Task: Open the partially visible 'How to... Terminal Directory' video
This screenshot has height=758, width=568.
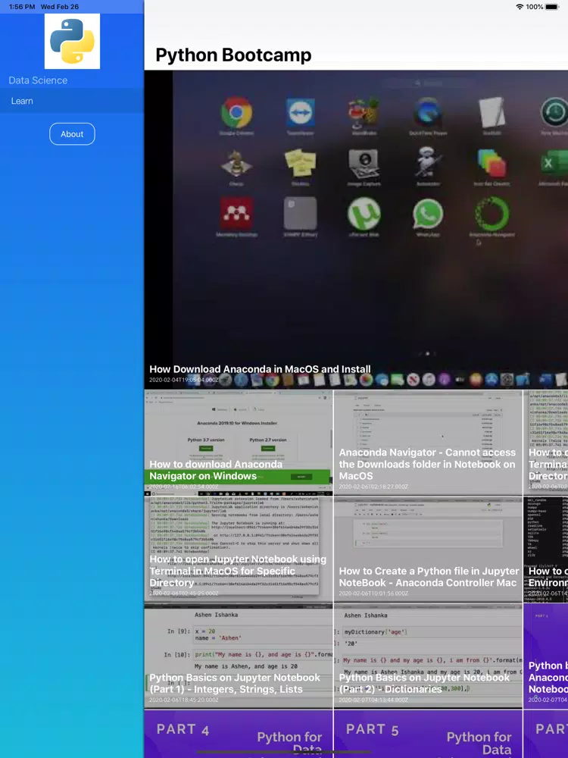Action: pyautogui.click(x=546, y=443)
